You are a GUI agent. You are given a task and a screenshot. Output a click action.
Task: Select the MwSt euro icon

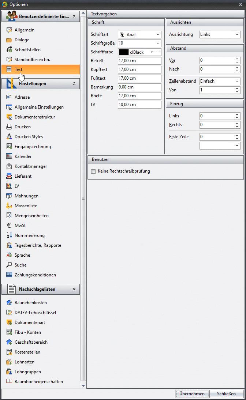tap(9, 226)
